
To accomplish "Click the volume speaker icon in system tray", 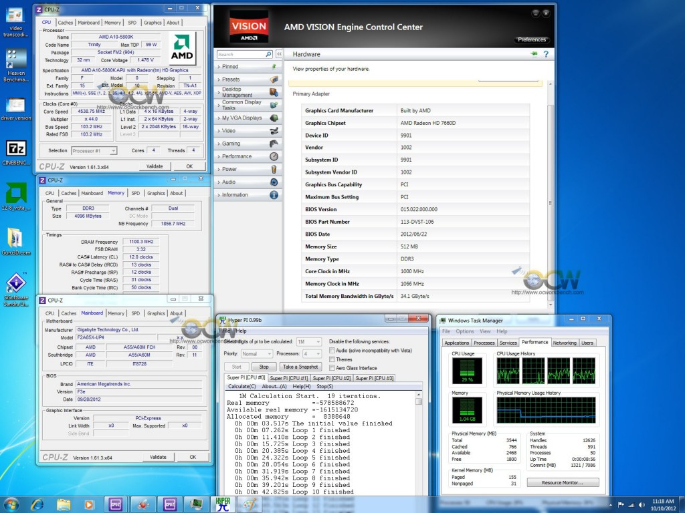I will click(x=642, y=505).
